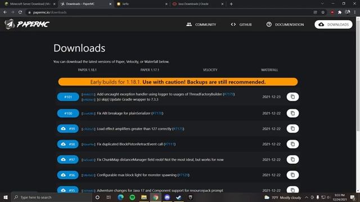
Task: Open the Chrome profile avatar
Action: (347, 12)
